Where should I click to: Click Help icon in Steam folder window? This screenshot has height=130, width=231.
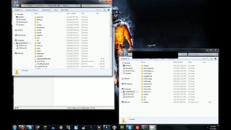tap(109, 10)
